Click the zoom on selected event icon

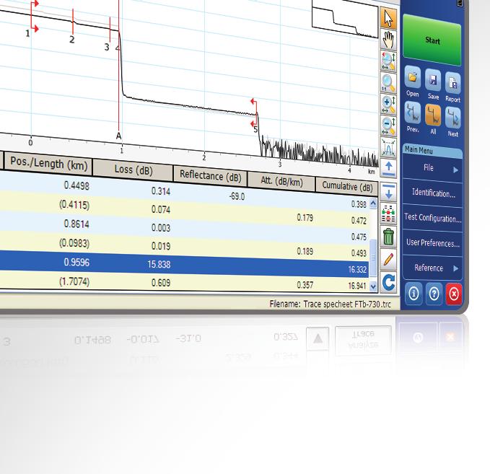pyautogui.click(x=388, y=147)
